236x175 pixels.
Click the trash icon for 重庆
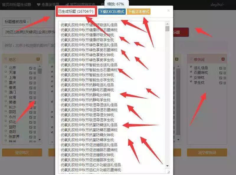pos(35,83)
